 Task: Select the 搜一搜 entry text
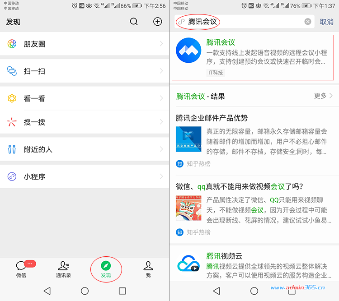(x=34, y=122)
